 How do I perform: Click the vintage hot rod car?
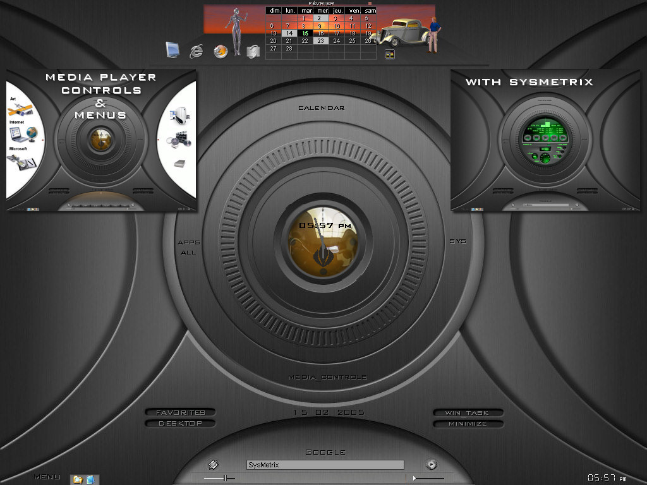[401, 32]
